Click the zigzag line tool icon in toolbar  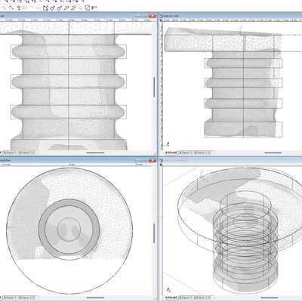coord(4,8)
